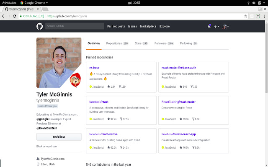Click Tyler McGinnis profile photo
This screenshot has width=268, height=167.
pos(59,63)
